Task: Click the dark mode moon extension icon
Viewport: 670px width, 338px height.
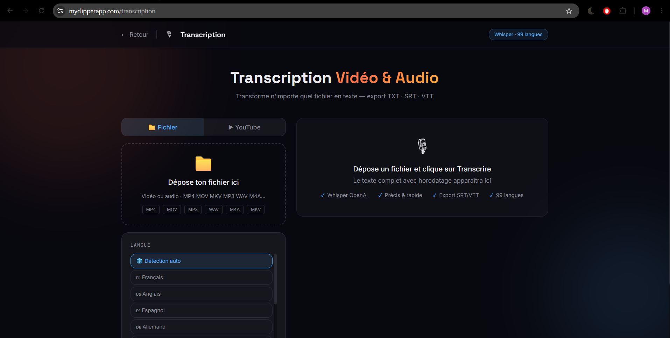Action: coord(591,11)
